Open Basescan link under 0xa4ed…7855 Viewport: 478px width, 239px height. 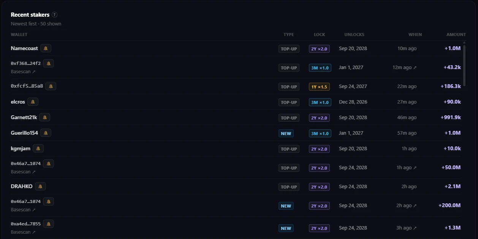click(x=23, y=232)
